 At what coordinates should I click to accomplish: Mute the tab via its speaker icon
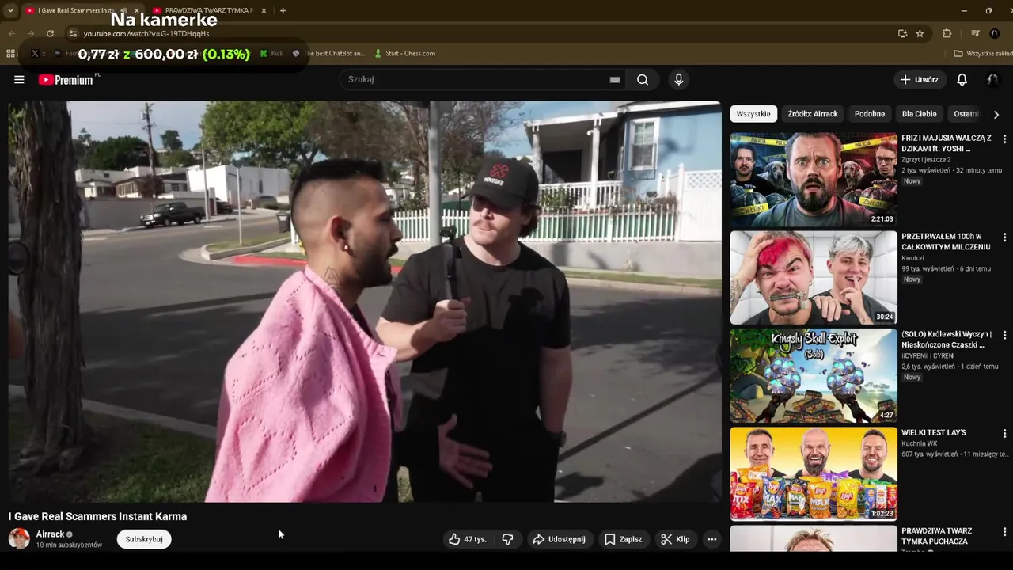point(123,10)
